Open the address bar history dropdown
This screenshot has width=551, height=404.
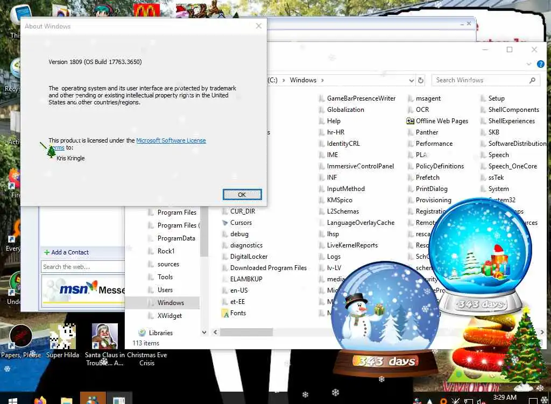[x=411, y=81]
